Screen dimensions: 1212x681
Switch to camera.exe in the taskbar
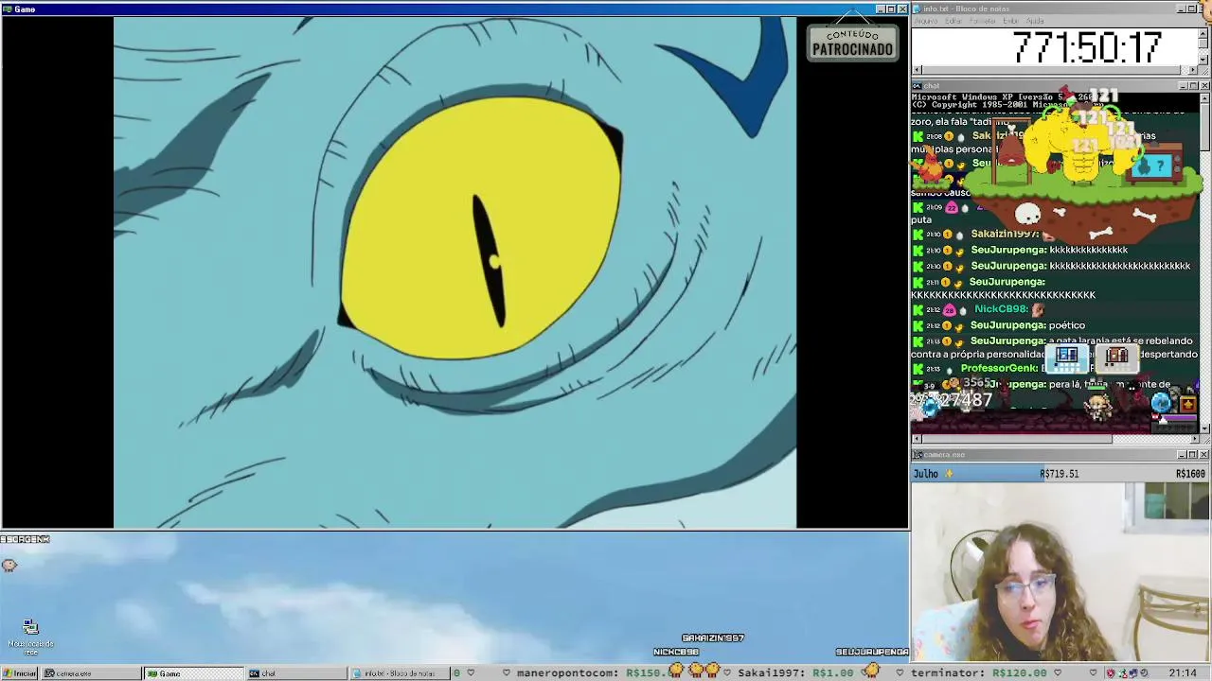coord(92,673)
